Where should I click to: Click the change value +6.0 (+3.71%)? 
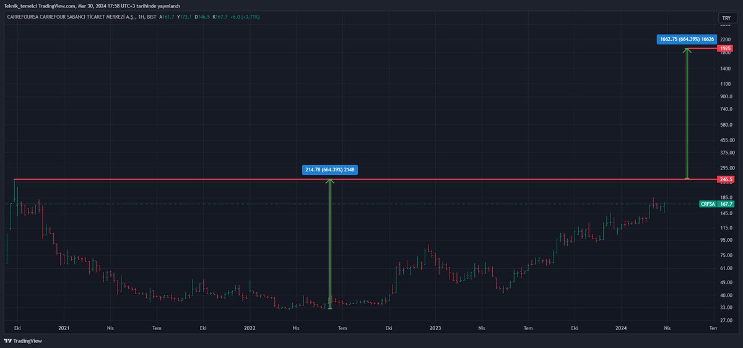pyautogui.click(x=245, y=17)
